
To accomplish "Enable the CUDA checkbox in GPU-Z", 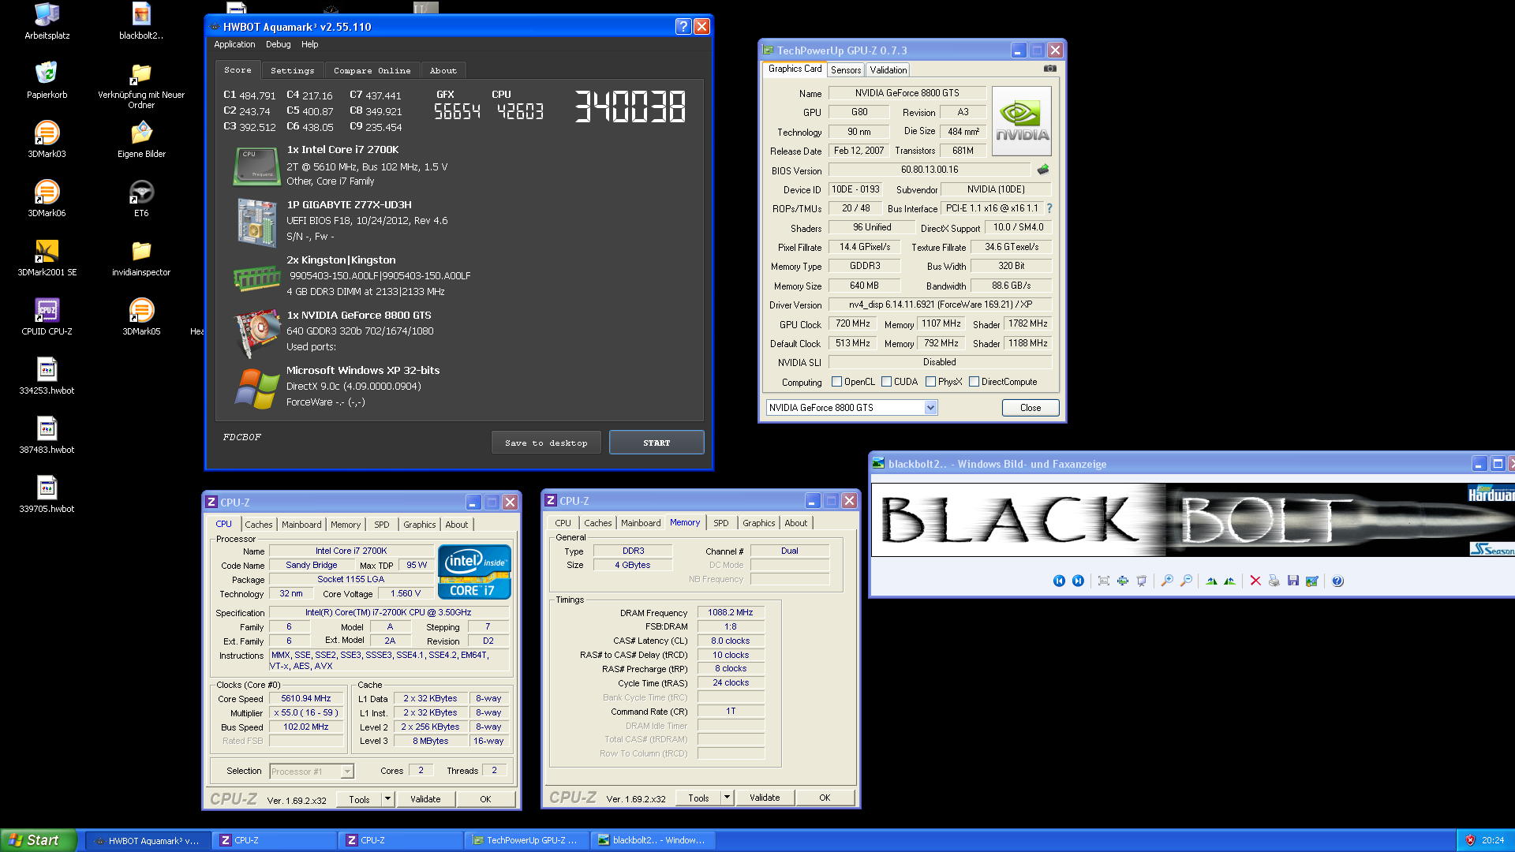I will pyautogui.click(x=886, y=382).
